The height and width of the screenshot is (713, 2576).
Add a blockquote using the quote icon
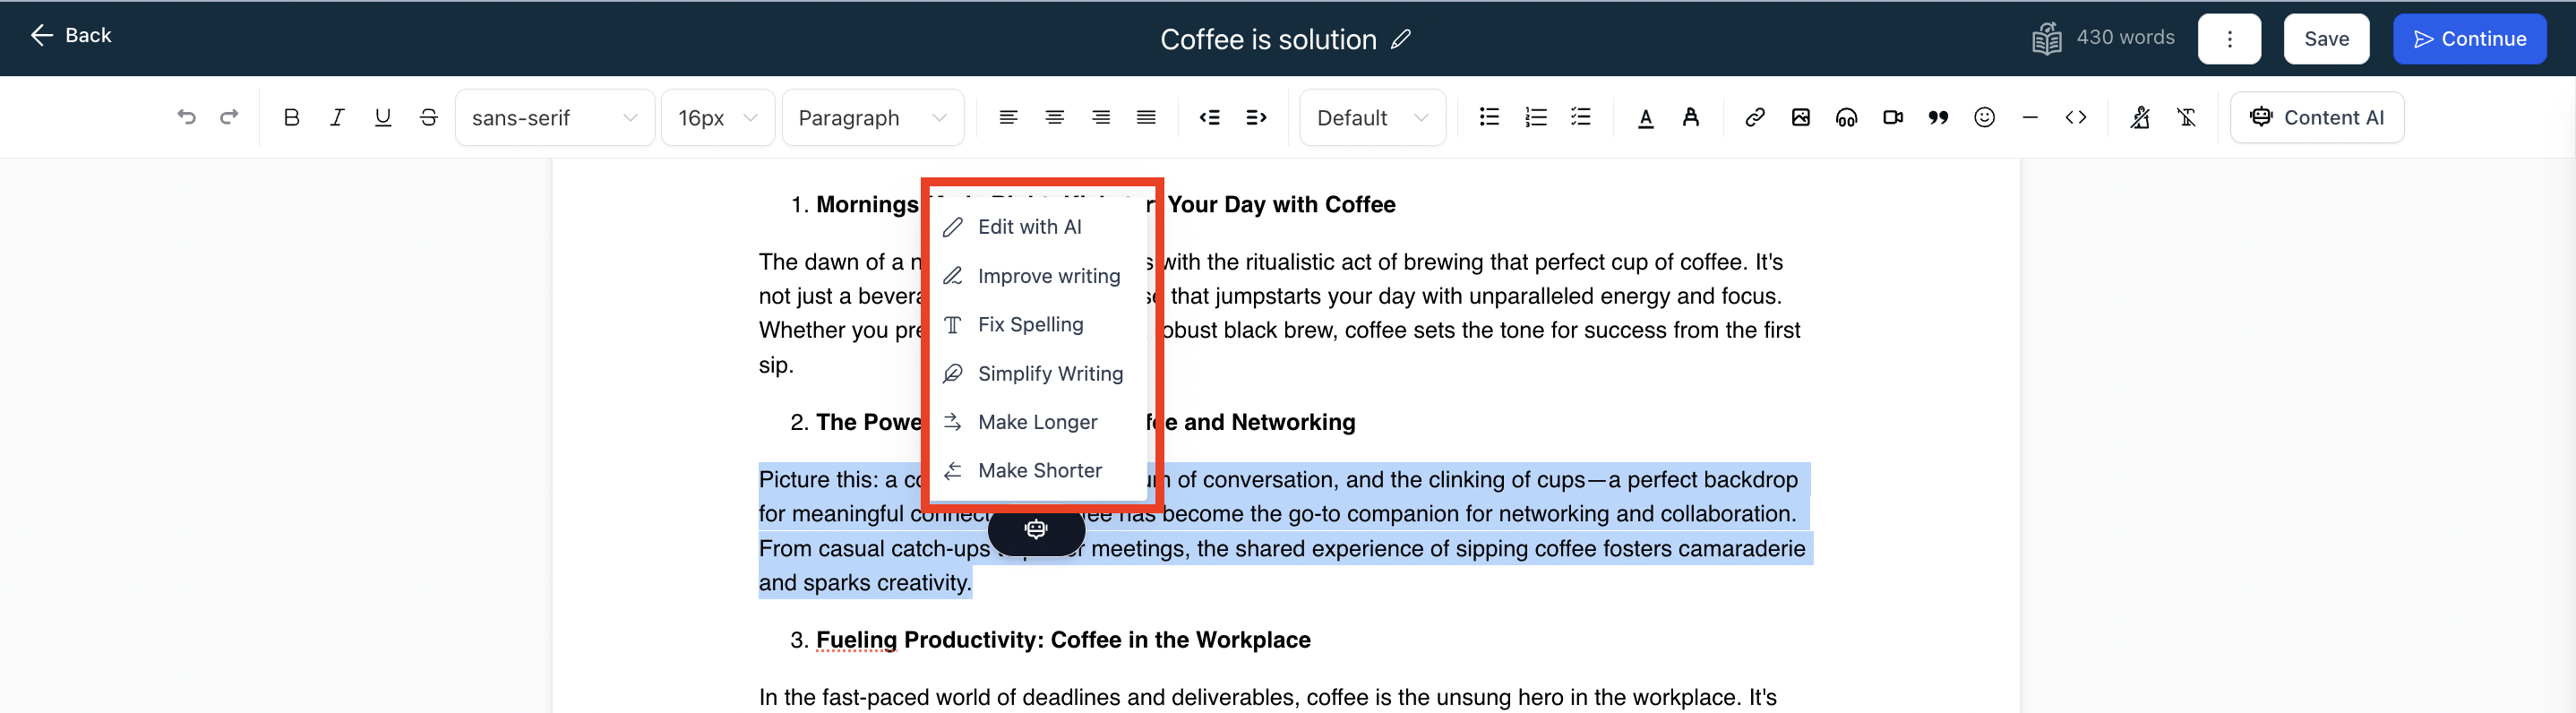coord(1938,118)
